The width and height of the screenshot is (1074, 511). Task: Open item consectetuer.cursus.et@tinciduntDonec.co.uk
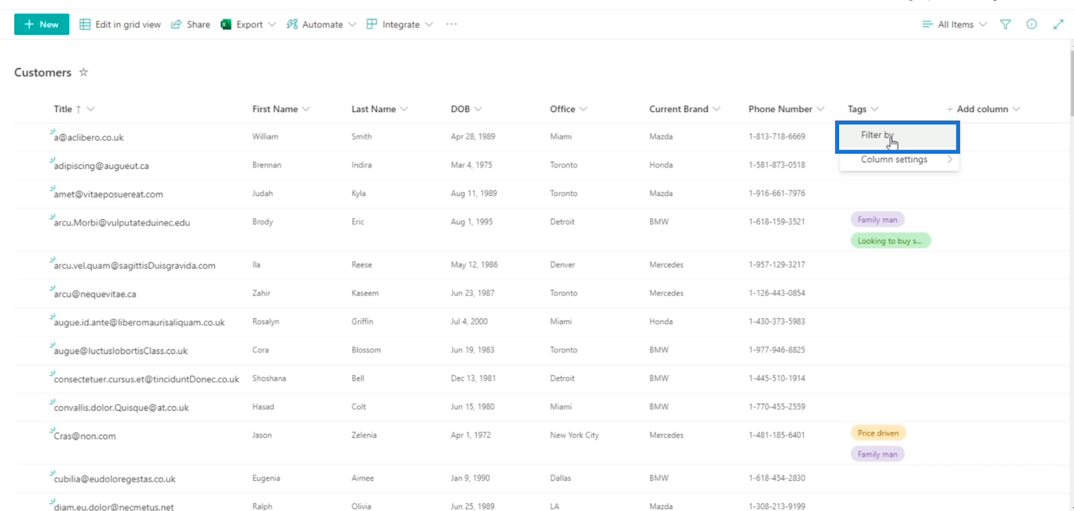[x=146, y=380]
